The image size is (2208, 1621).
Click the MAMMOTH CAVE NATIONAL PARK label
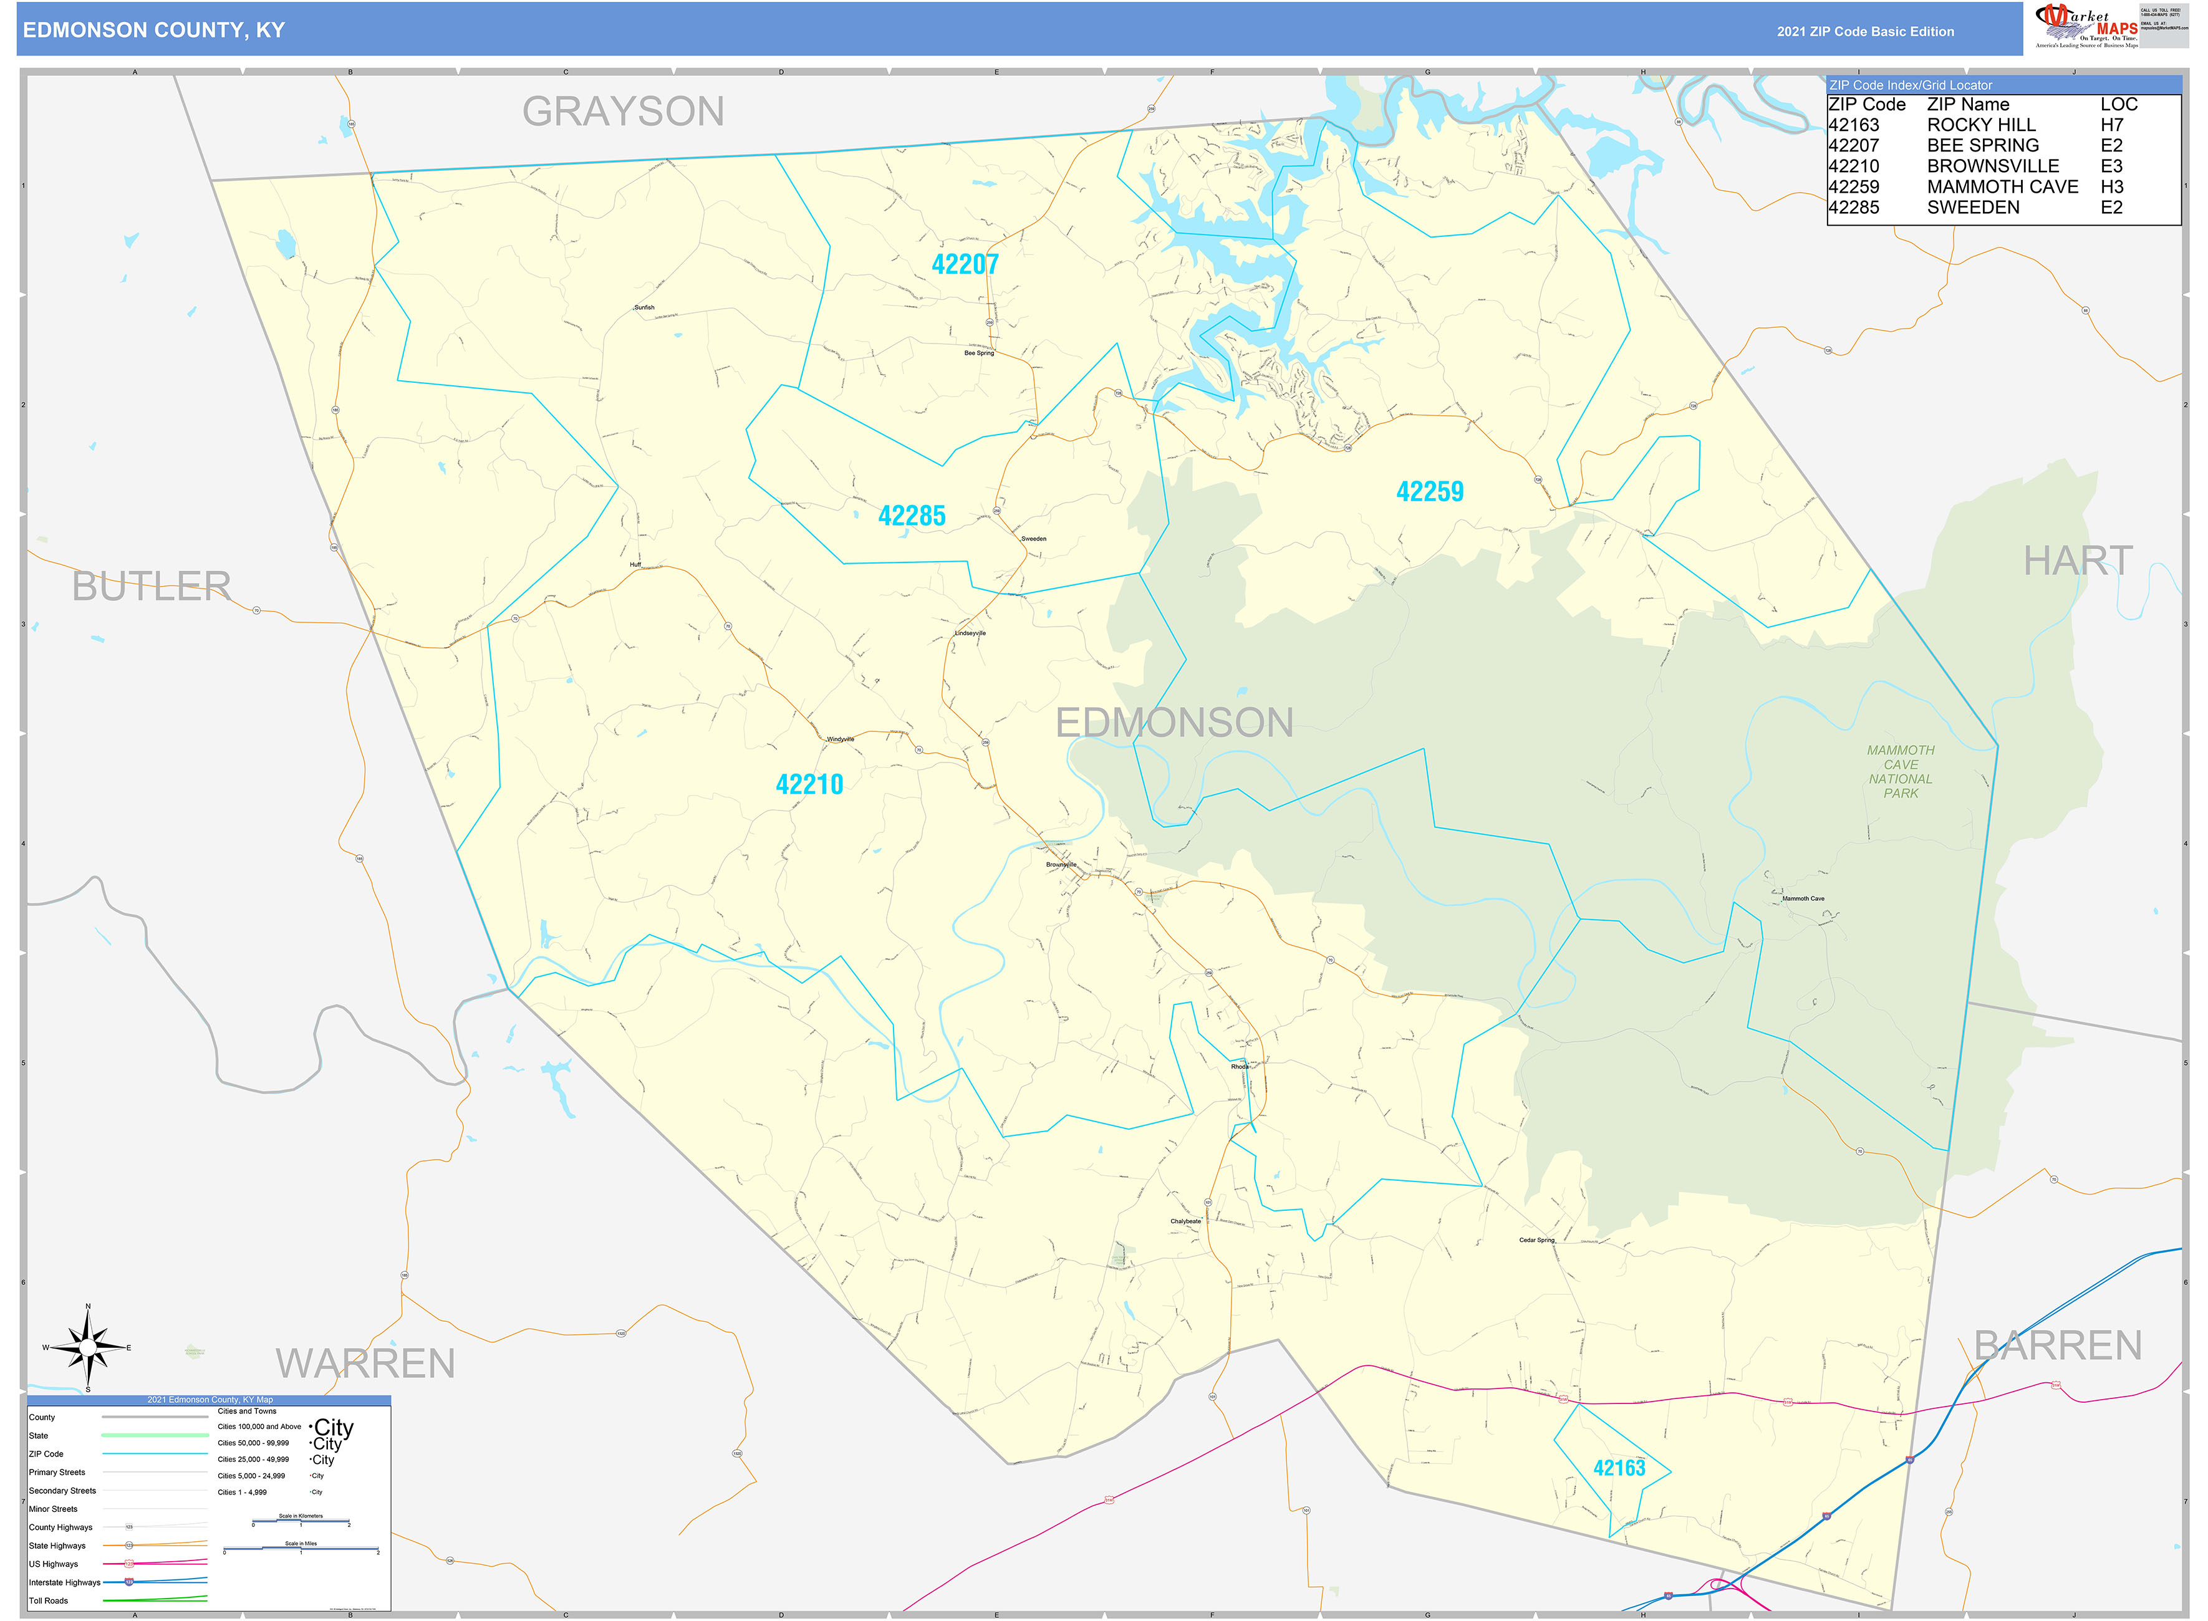click(1900, 771)
